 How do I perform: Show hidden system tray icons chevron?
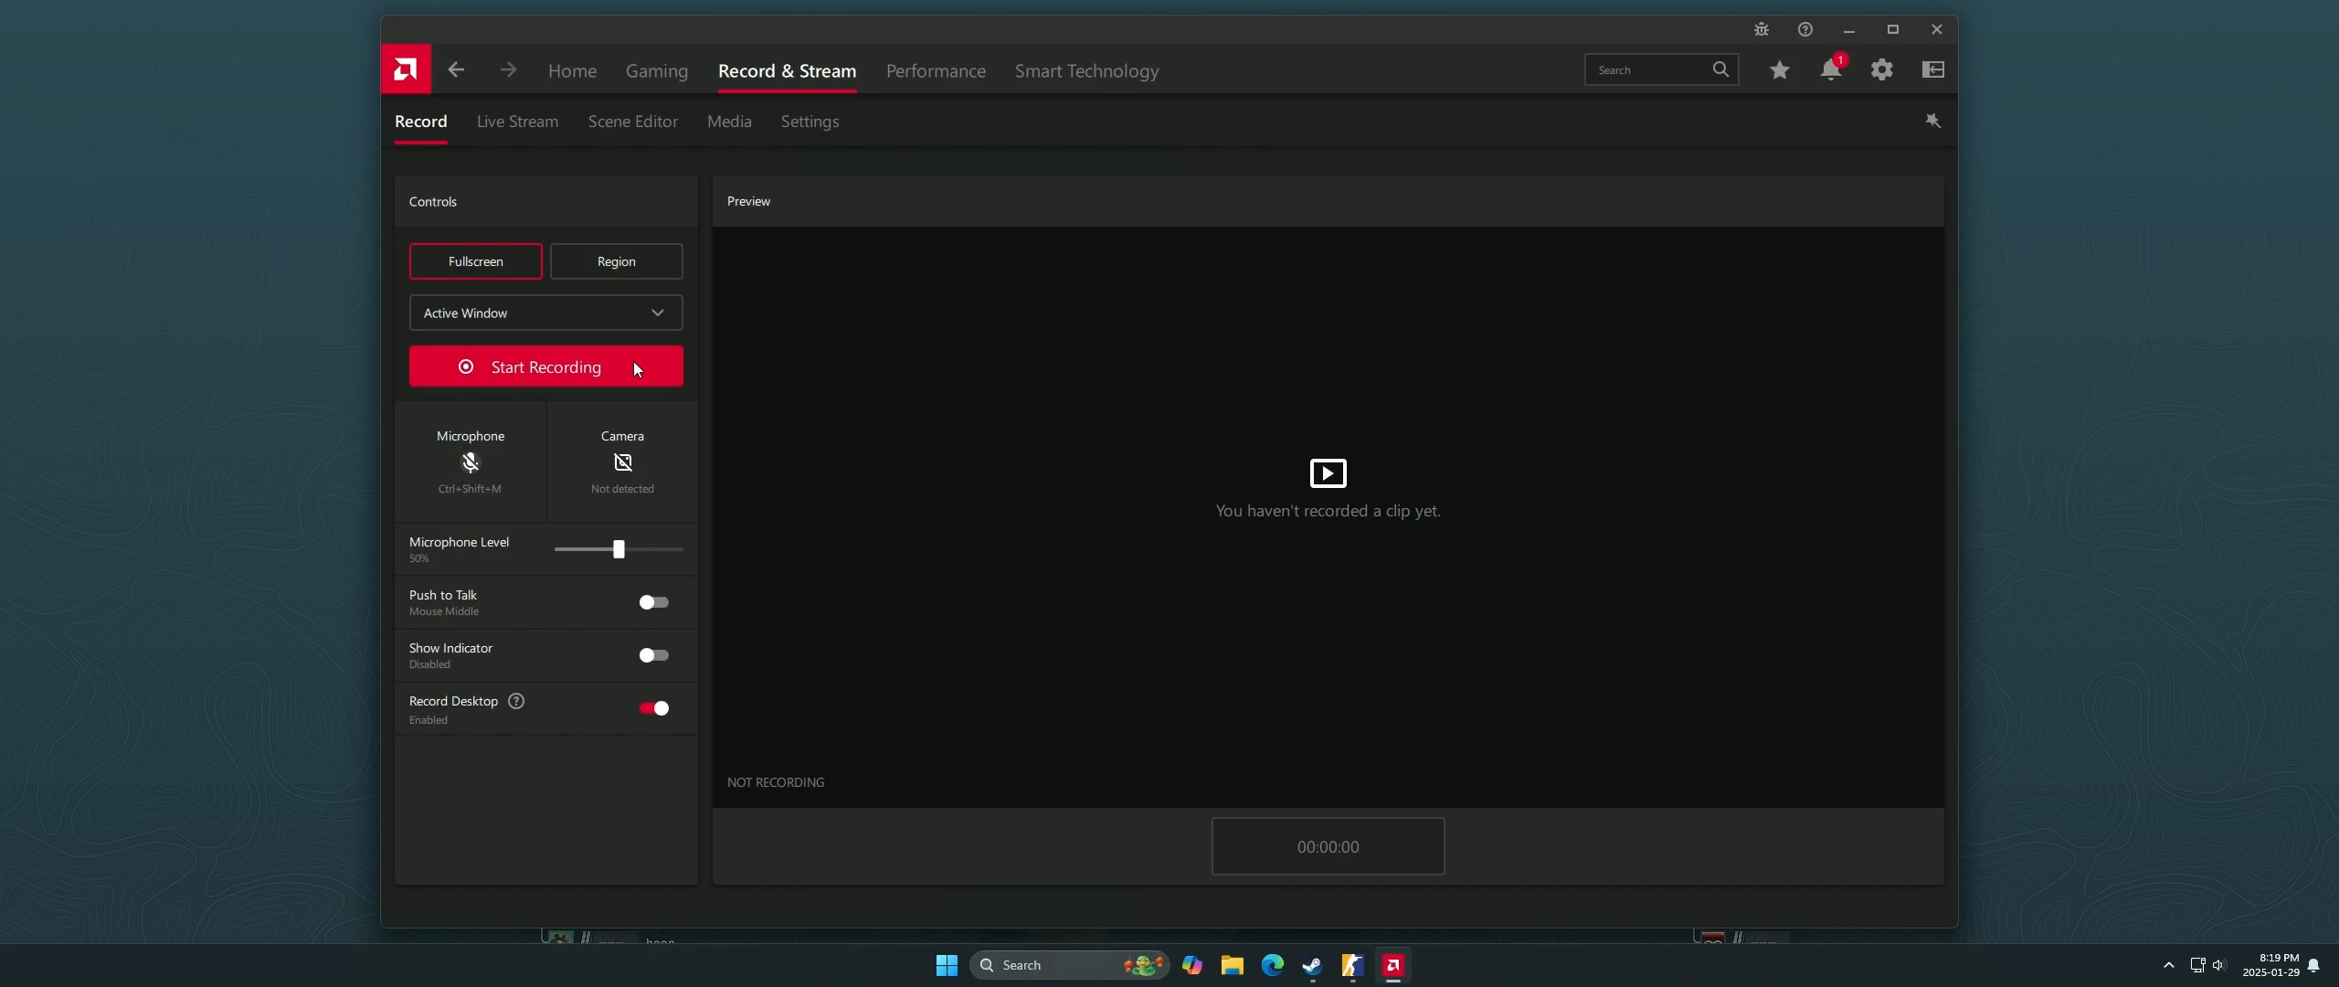pos(2168,965)
